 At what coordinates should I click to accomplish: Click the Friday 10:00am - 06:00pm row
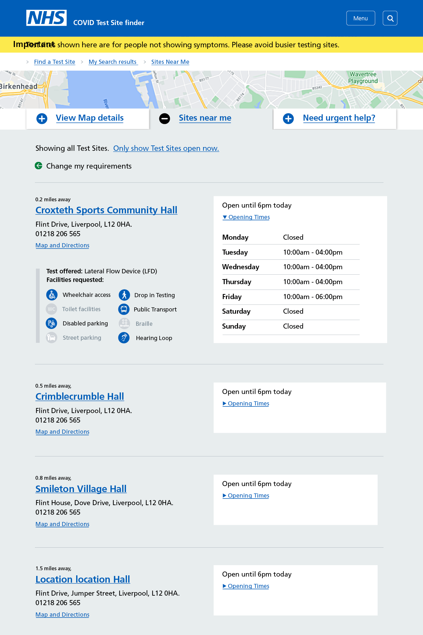click(291, 297)
